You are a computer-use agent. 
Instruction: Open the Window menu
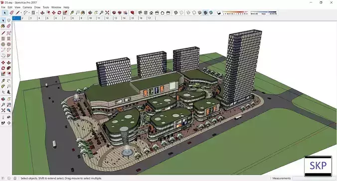point(56,7)
